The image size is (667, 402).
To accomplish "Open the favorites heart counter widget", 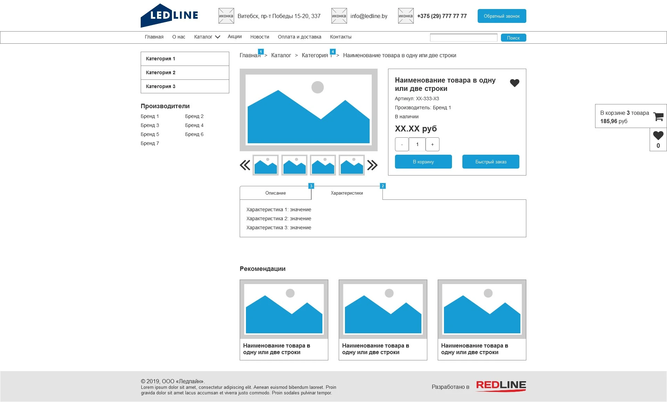I will click(x=658, y=139).
